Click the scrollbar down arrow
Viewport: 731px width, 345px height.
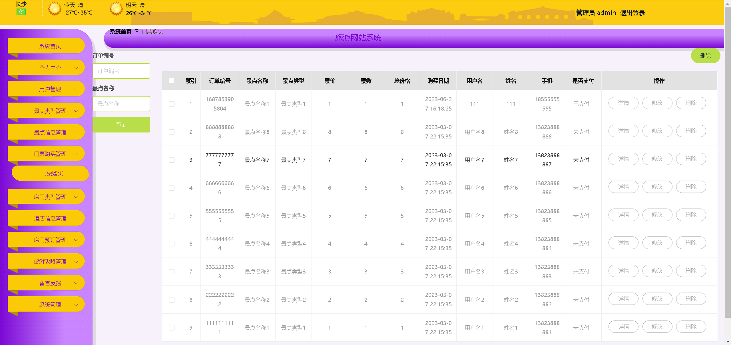[728, 341]
